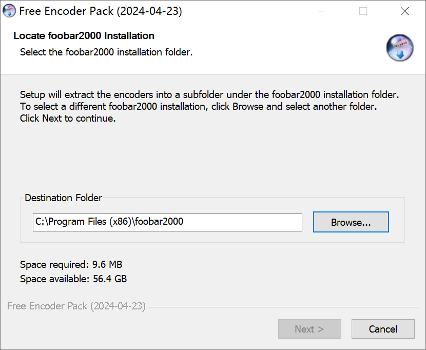Click inside the destination folder path field

[167, 222]
